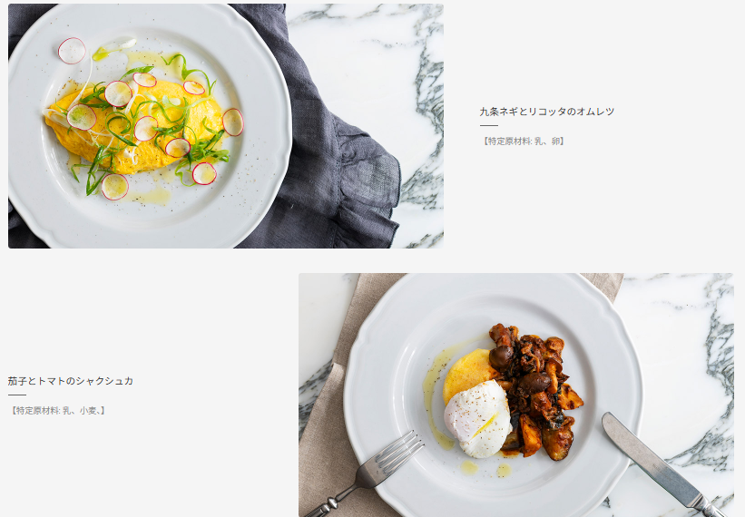Select the 【特定原材料: 乳、小麦、】 allergen text
This screenshot has height=517, width=745.
pos(57,411)
